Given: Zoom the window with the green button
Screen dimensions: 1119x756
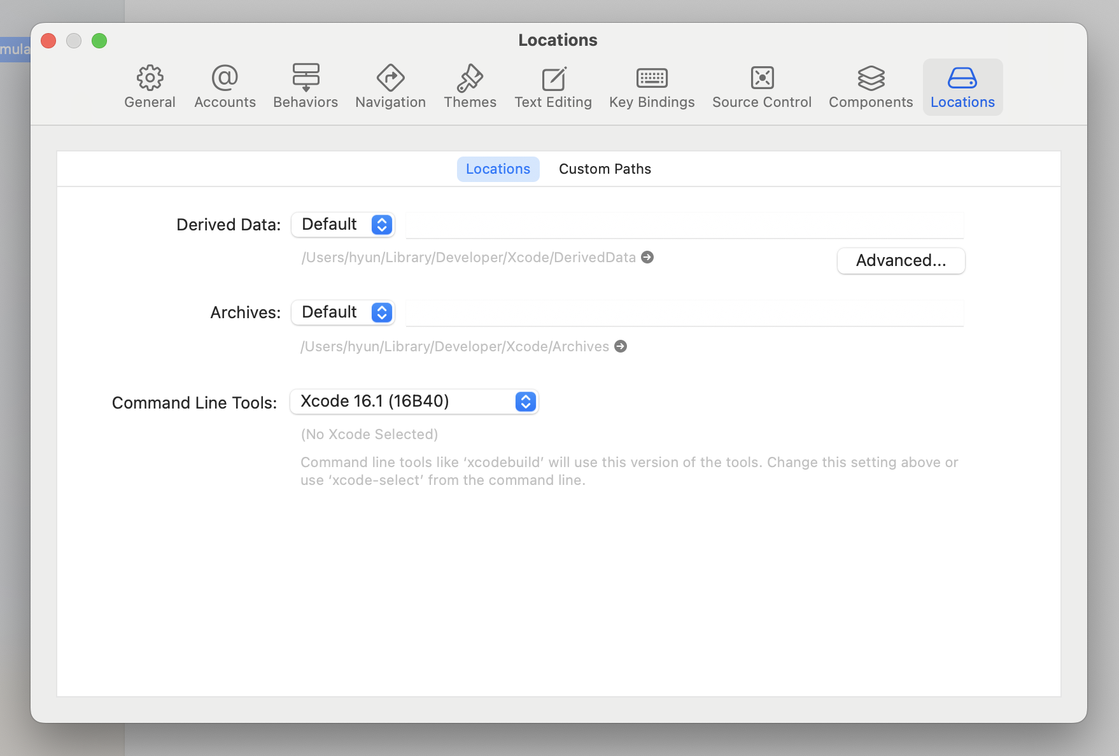Looking at the screenshot, I should 99,41.
